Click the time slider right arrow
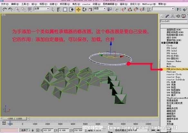 [x=28, y=119]
